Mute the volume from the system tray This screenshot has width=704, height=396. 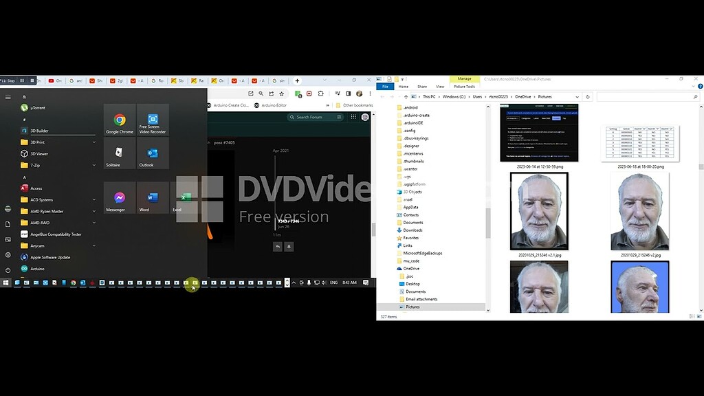324,282
